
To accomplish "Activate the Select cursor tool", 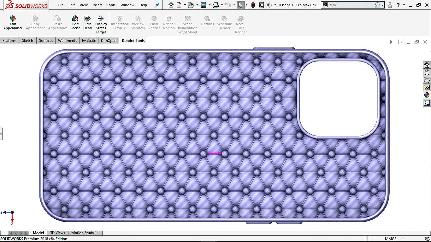I will [x=240, y=5].
